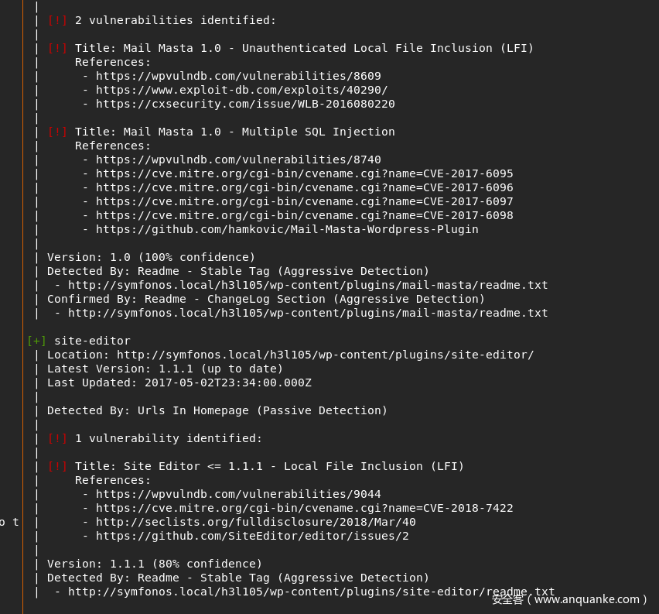Open the wpvulndb vulnerabilities/8609 link

(238, 76)
